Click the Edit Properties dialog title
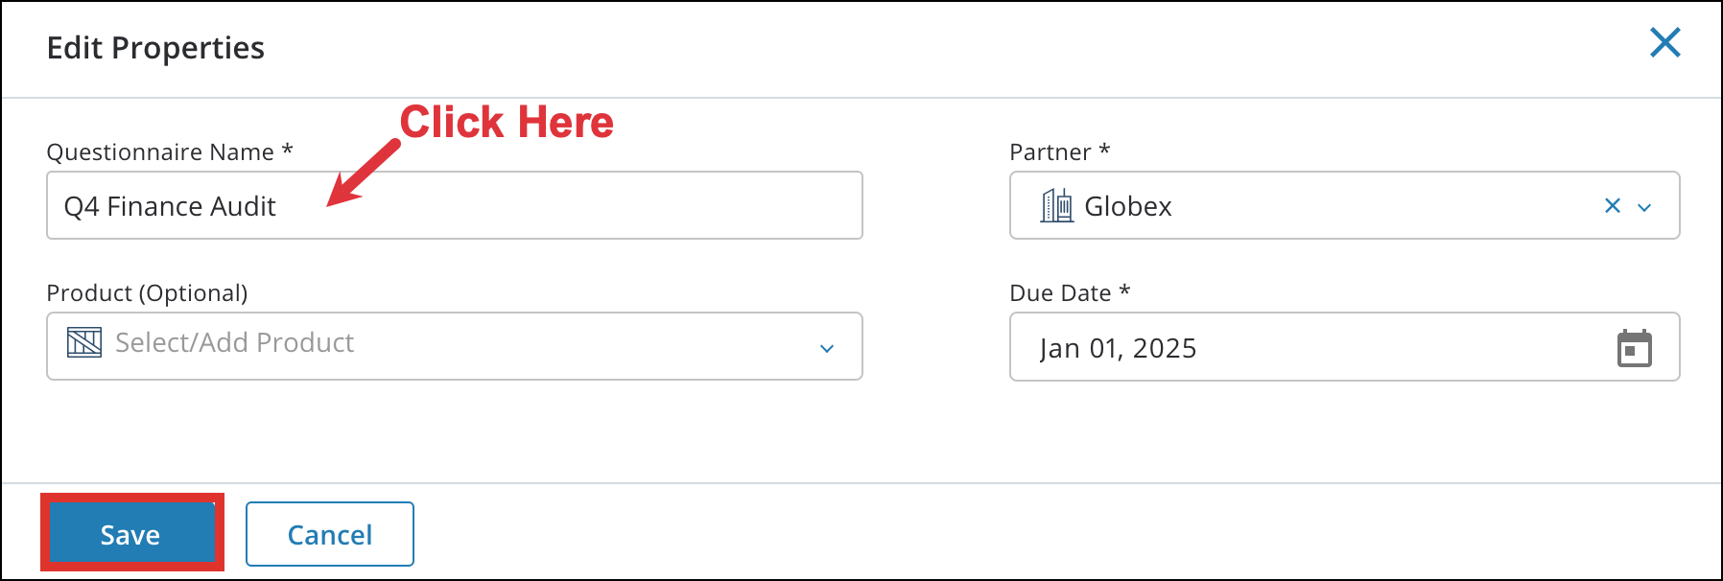 pos(156,47)
